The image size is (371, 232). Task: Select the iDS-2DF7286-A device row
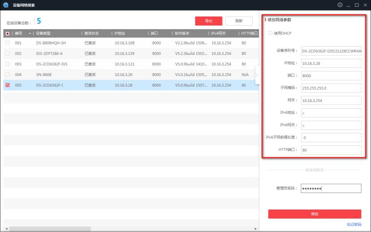pos(49,53)
